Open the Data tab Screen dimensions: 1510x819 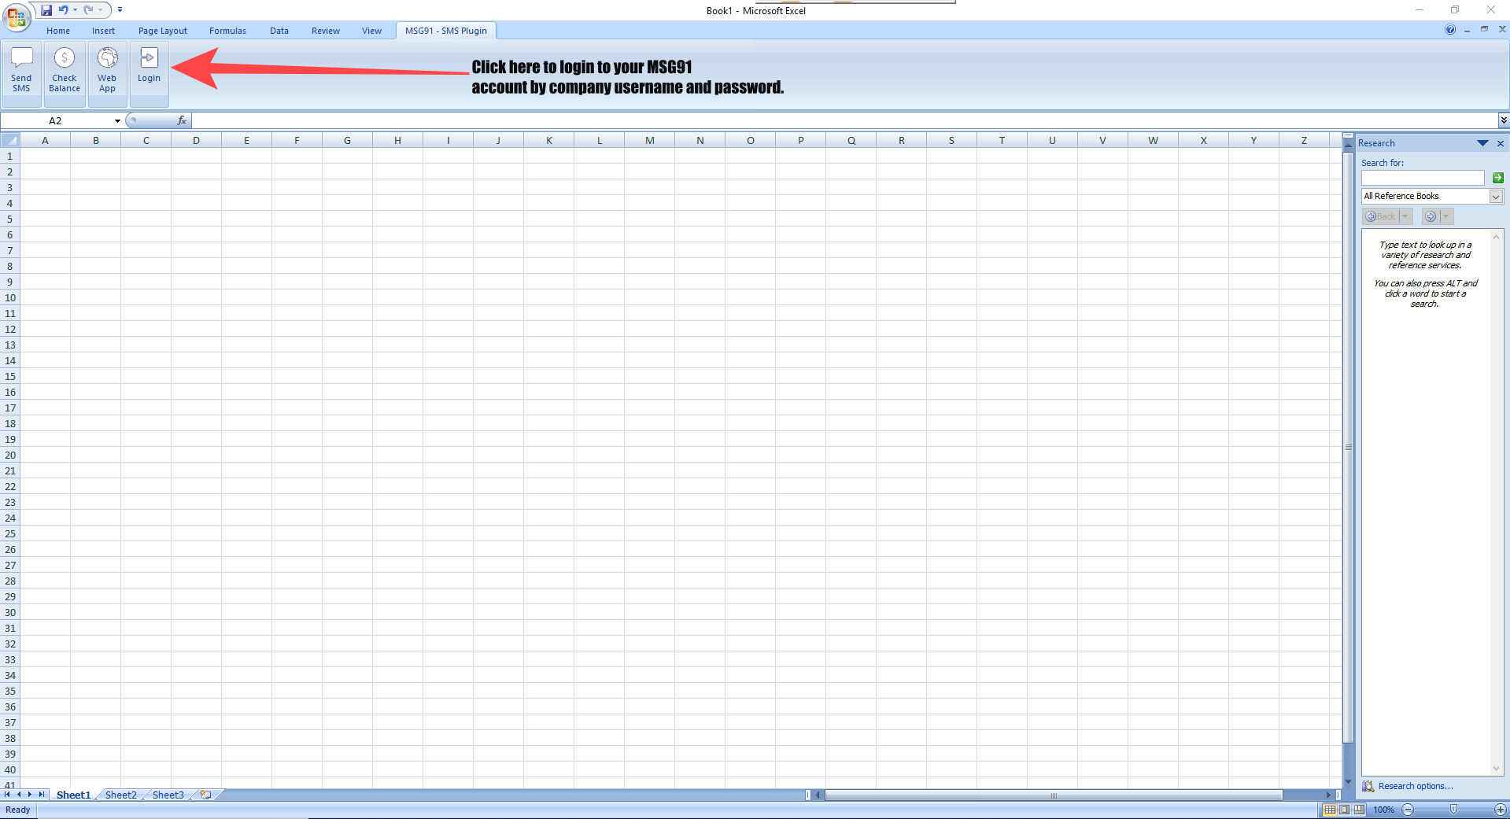[x=279, y=31]
